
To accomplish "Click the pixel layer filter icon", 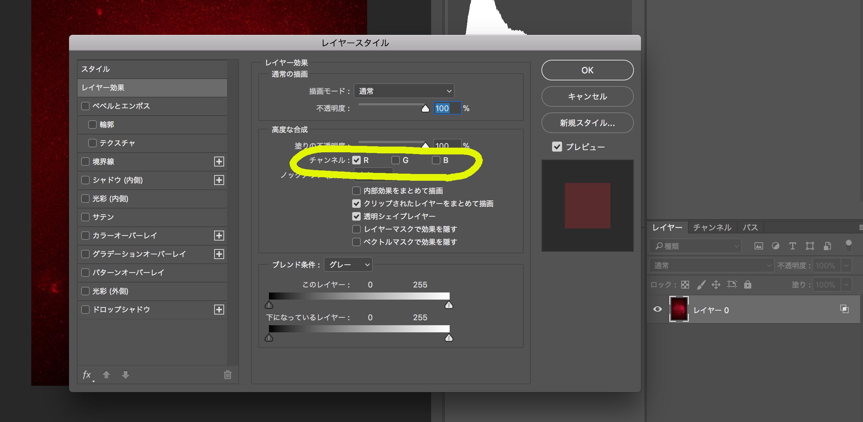I will coord(758,246).
